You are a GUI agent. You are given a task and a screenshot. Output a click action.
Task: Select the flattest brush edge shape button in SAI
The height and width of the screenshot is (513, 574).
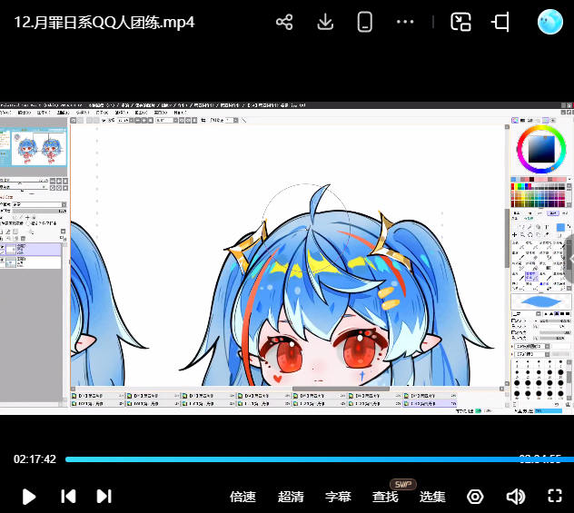pyautogui.click(x=568, y=314)
